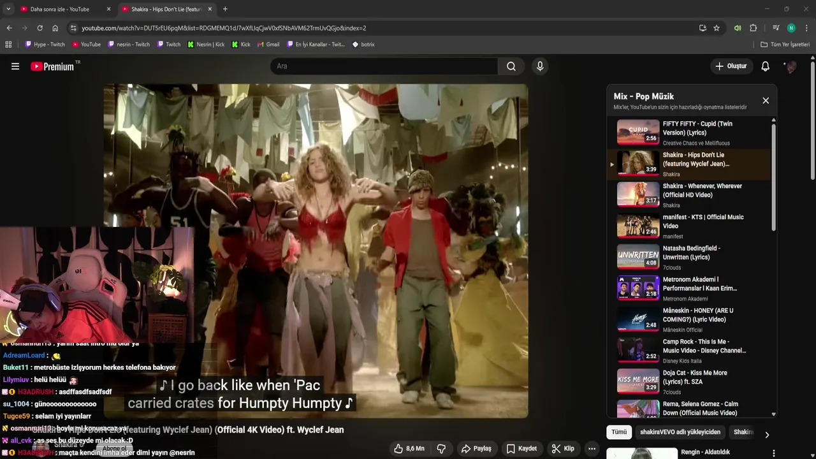The image size is (816, 459).
Task: Select the Tümü filter chip
Action: [x=619, y=432]
